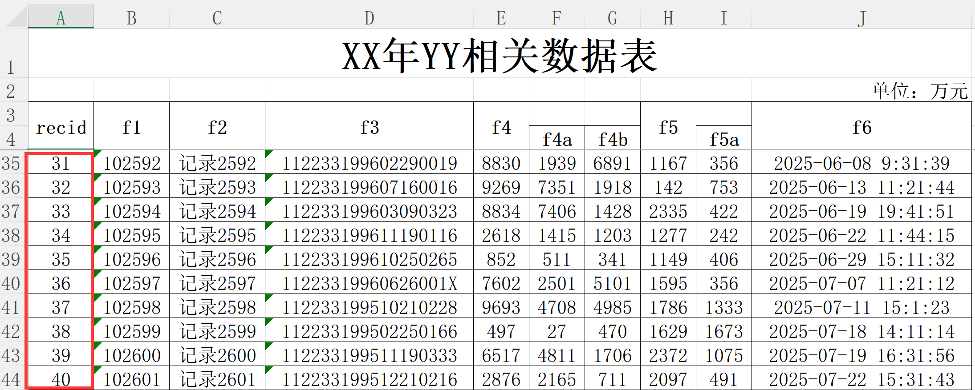This screenshot has height=390, width=975.
Task: Select the column J header
Action: (x=861, y=18)
